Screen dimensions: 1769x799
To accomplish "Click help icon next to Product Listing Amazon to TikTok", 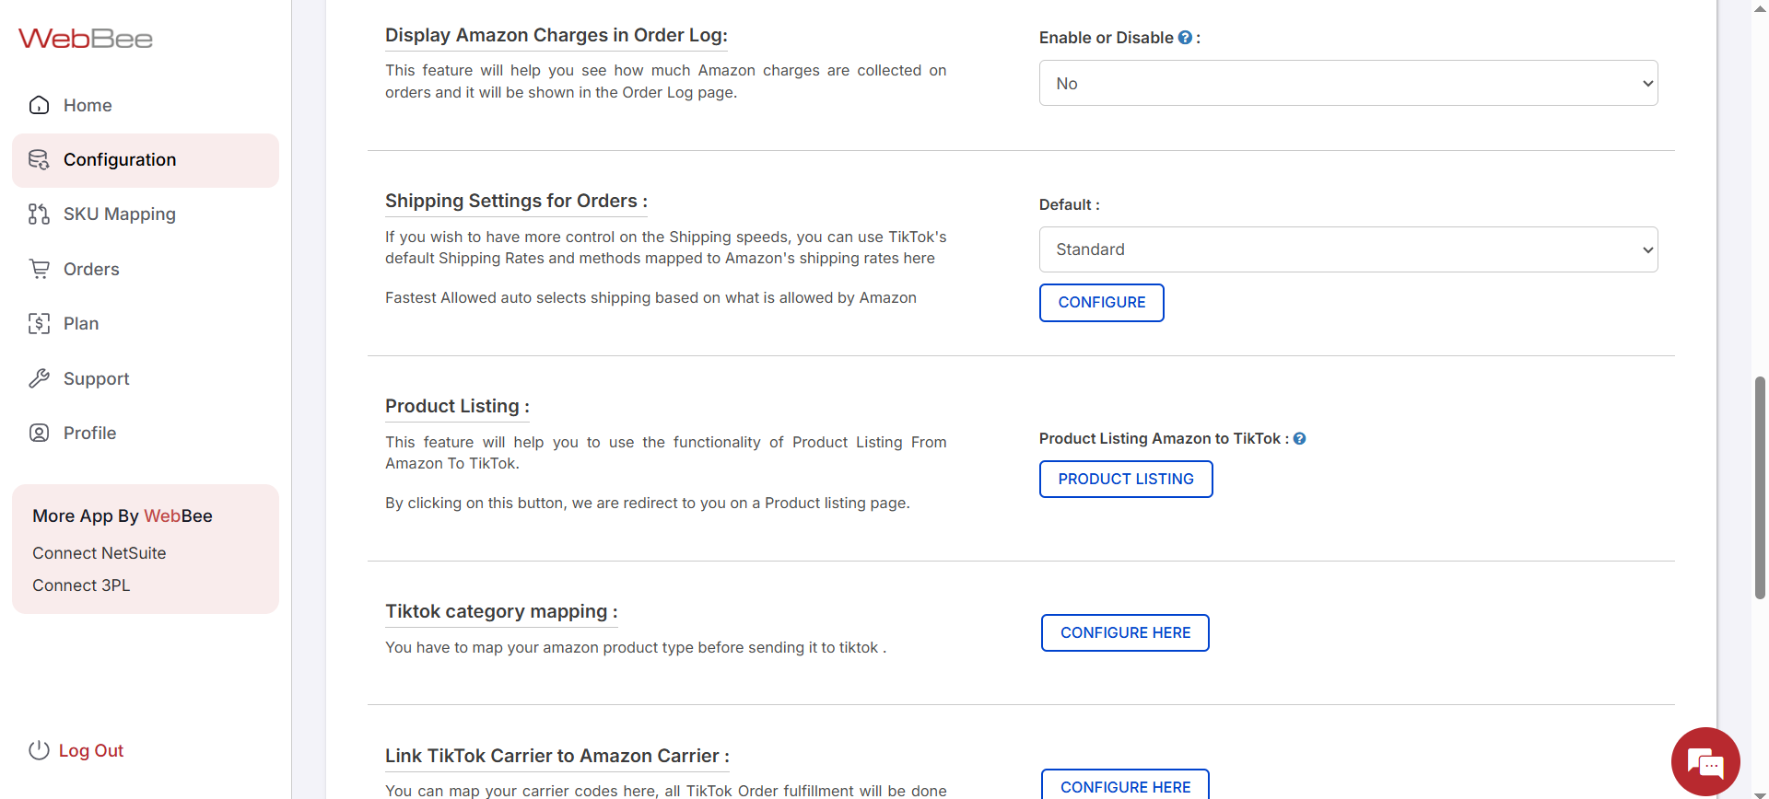I will point(1299,439).
